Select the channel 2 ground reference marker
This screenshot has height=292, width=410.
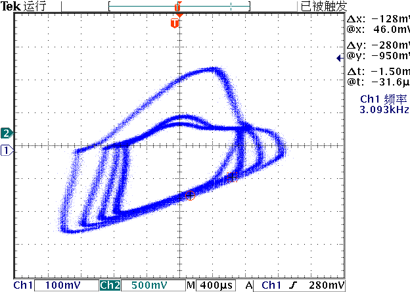pos(7,134)
